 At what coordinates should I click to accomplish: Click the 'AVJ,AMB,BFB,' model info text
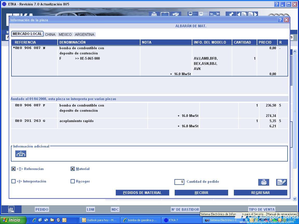pyautogui.click(x=206, y=59)
